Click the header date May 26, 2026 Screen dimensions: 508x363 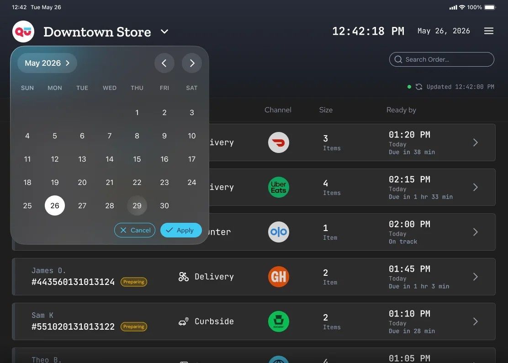pyautogui.click(x=444, y=31)
